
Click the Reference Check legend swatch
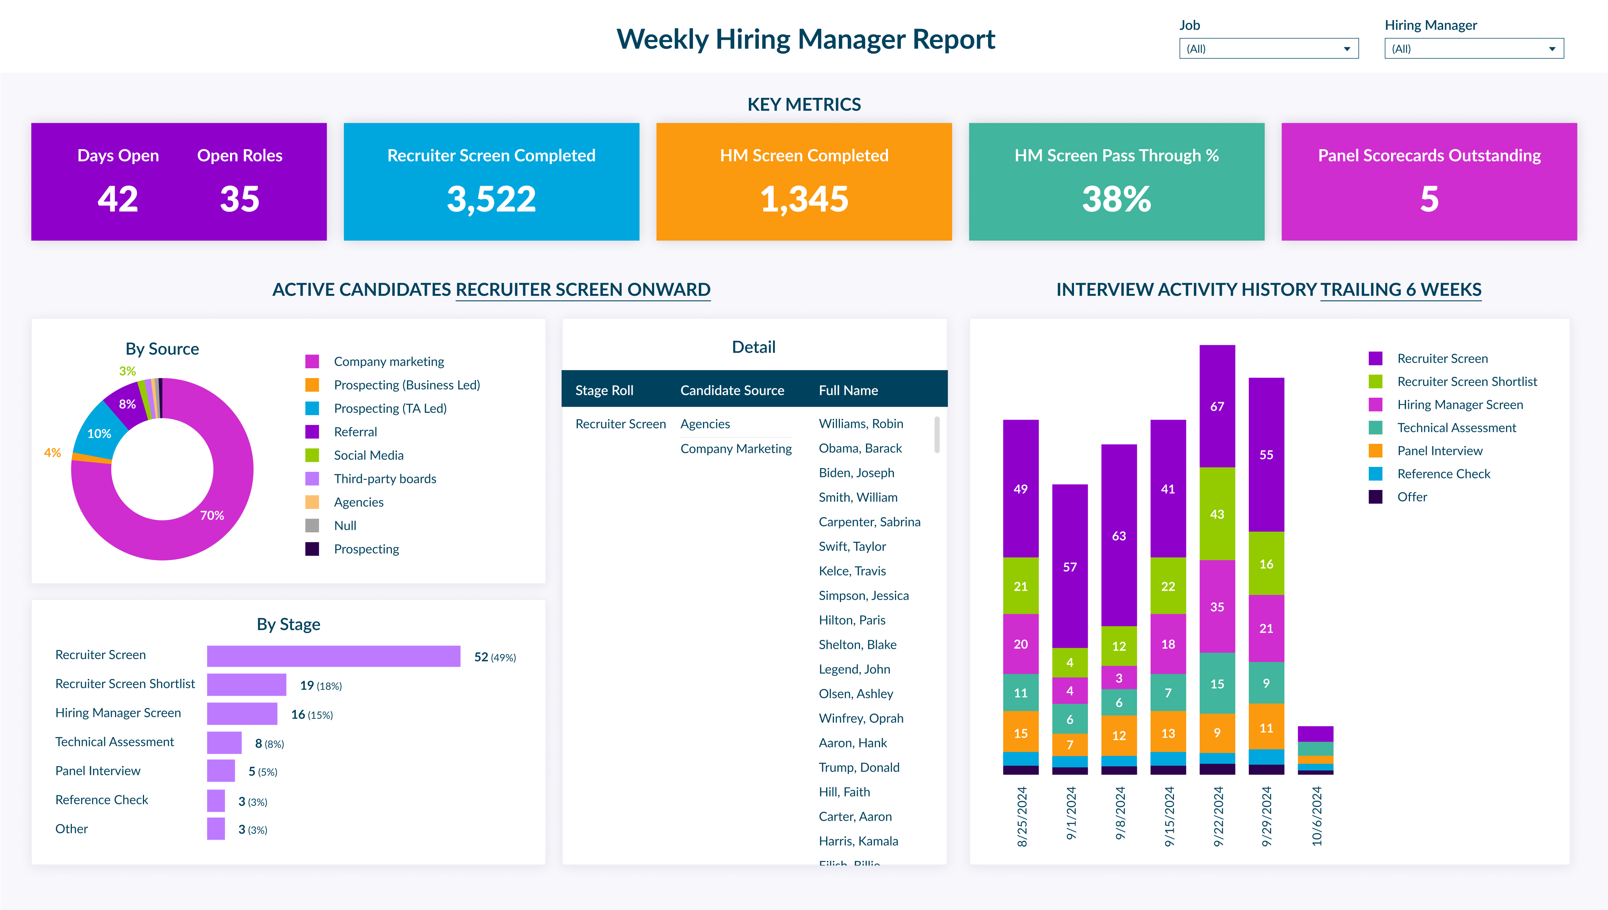coord(1375,474)
